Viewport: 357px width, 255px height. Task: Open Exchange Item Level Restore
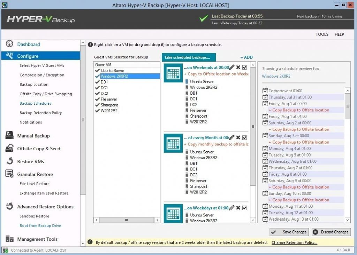click(x=44, y=193)
